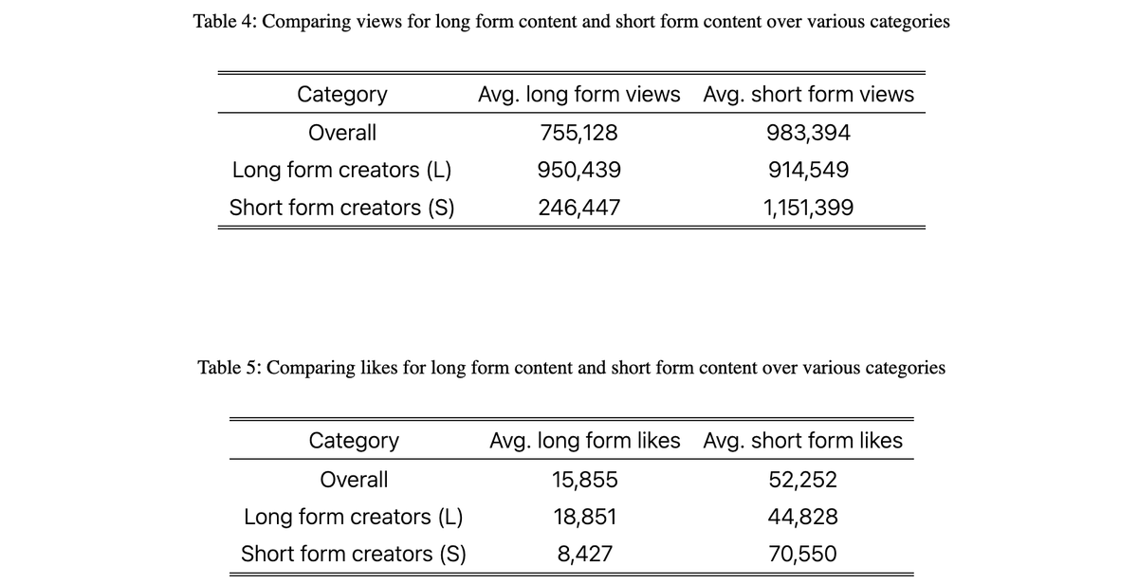This screenshot has width=1138, height=584.
Task: Click the 246,447 views cell
Action: tap(578, 208)
